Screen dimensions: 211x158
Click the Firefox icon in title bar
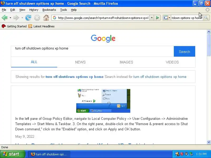pos(3,3)
